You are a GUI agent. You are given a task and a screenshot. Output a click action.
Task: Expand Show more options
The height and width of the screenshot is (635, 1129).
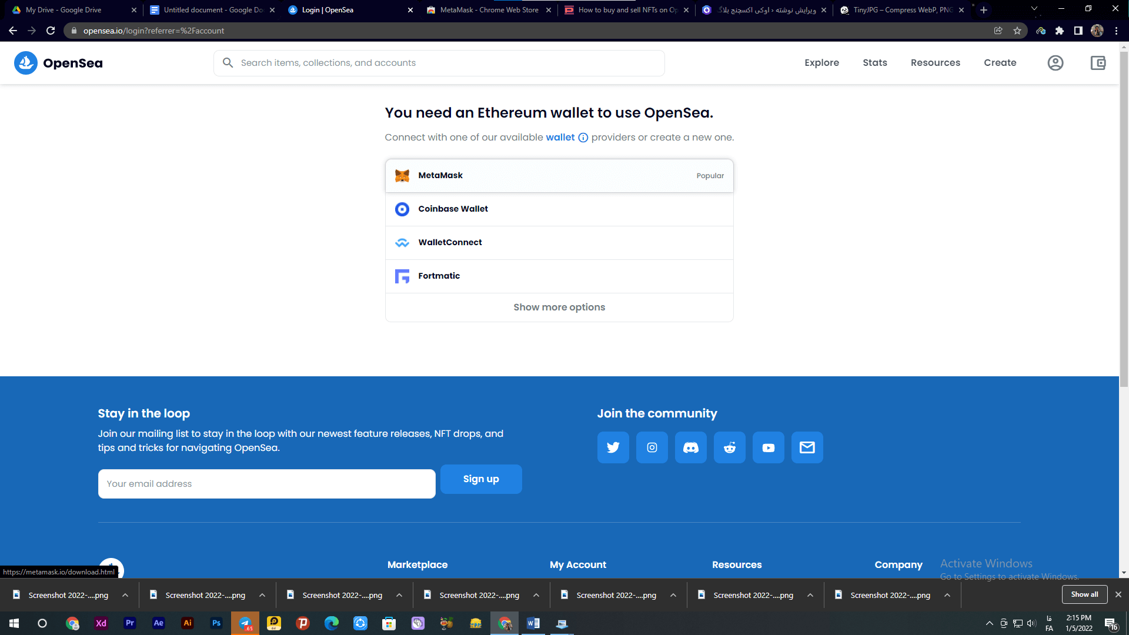559,308
